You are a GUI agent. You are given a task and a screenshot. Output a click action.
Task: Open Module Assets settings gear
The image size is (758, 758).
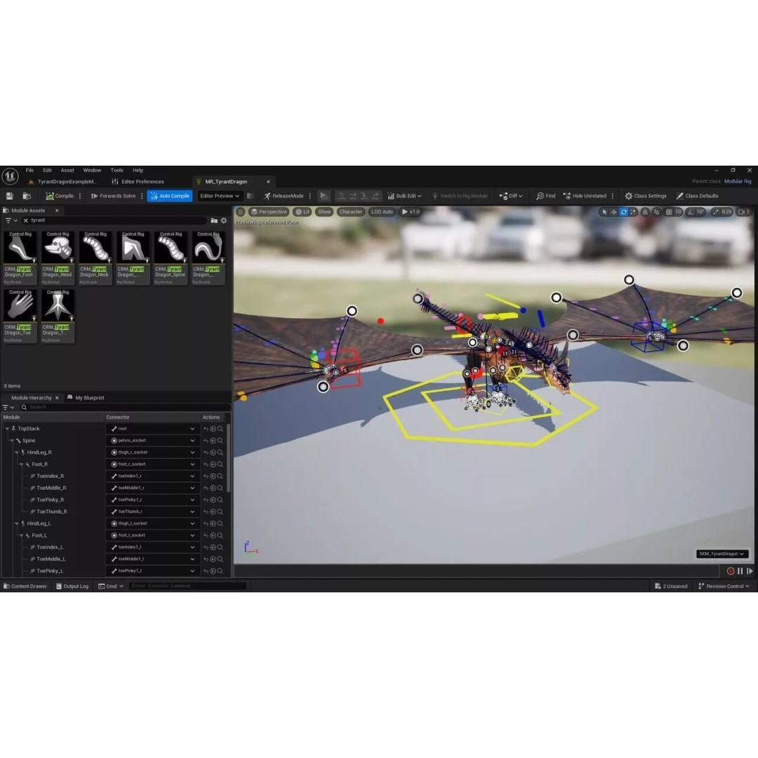click(224, 220)
